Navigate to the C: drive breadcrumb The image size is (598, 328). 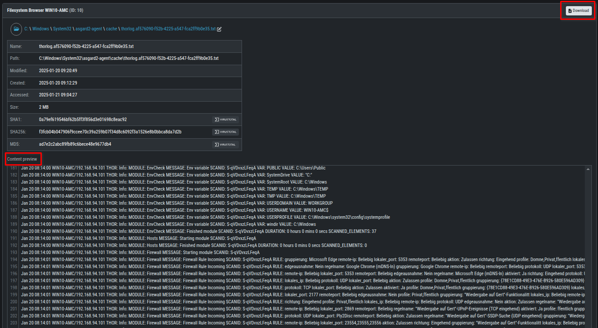26,29
